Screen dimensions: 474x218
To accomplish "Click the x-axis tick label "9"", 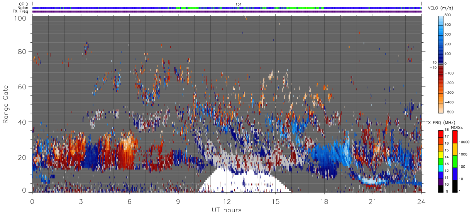I will 178,201.
